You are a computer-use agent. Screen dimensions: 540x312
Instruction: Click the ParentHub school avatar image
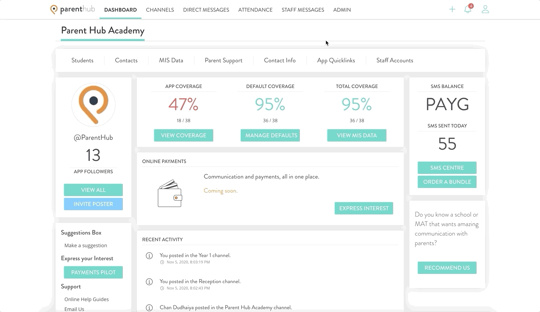(x=93, y=105)
